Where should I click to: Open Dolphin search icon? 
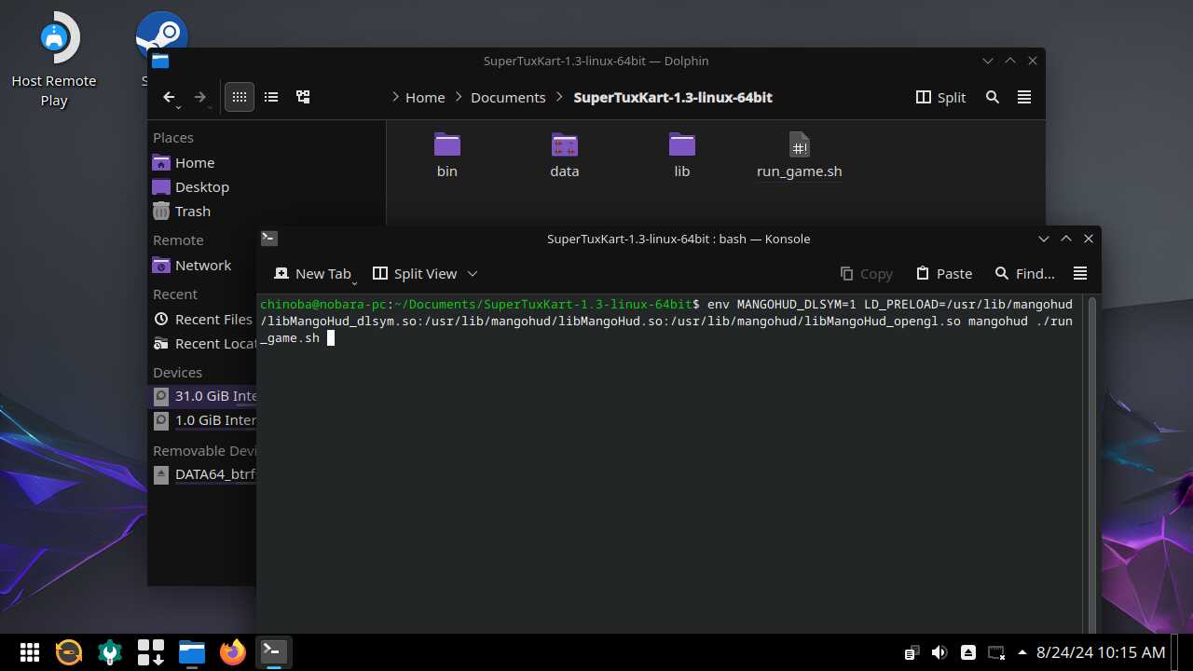[993, 97]
